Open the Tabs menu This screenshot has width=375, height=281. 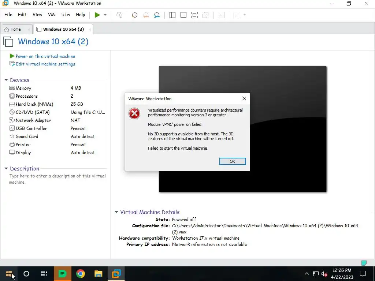point(65,15)
